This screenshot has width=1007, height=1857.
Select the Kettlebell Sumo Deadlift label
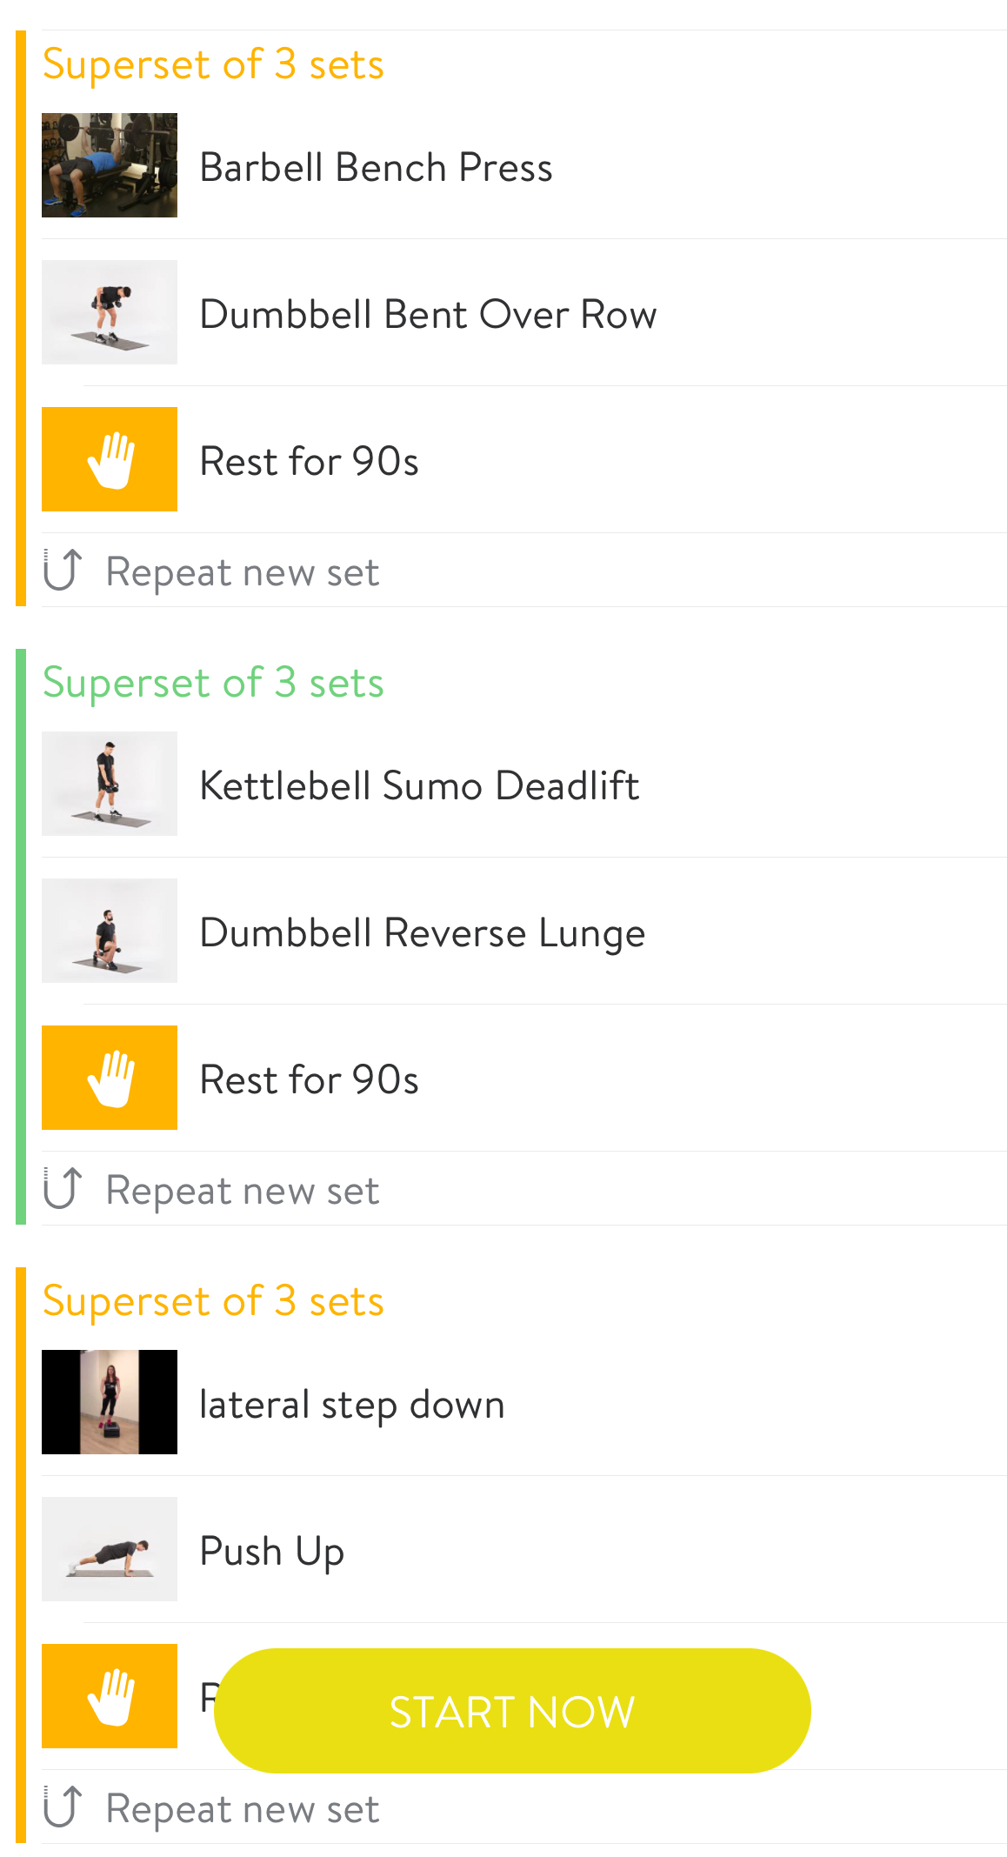click(420, 785)
